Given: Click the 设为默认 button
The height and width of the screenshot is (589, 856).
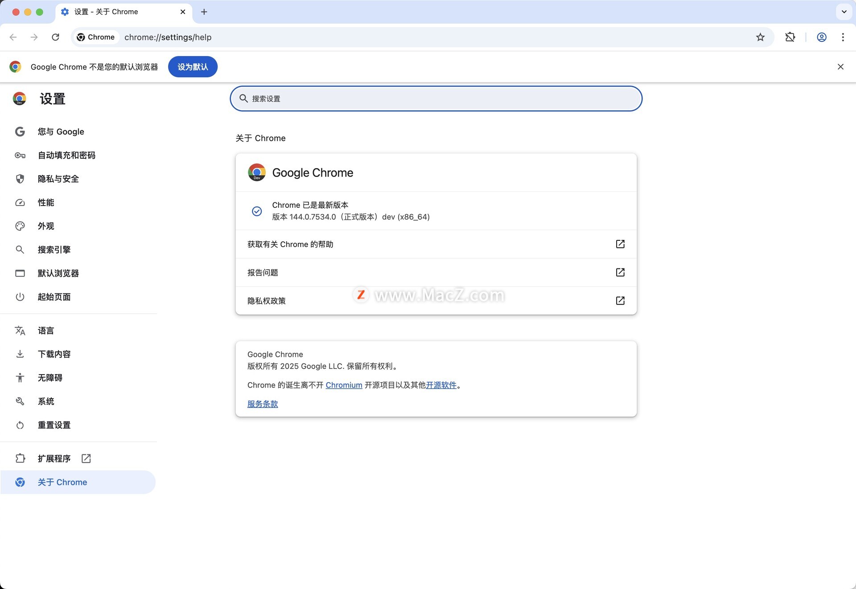Looking at the screenshot, I should pos(193,67).
